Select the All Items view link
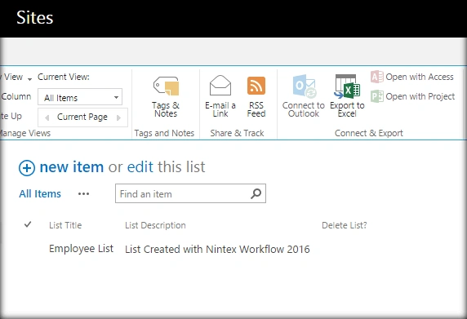The image size is (467, 319). coord(40,194)
